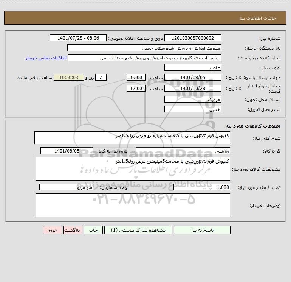Click label تاریخ و ساعت اعلان عمومی
The image size is (291, 282).
[x=136, y=38]
